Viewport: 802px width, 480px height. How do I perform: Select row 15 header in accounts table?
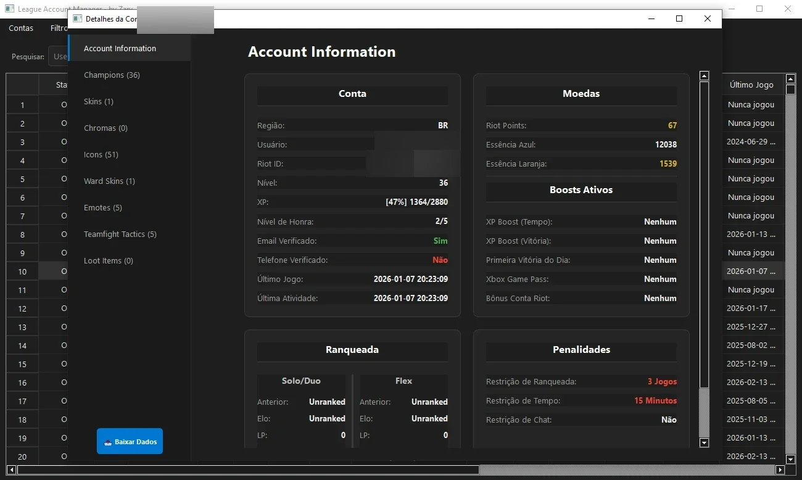[x=22, y=364]
